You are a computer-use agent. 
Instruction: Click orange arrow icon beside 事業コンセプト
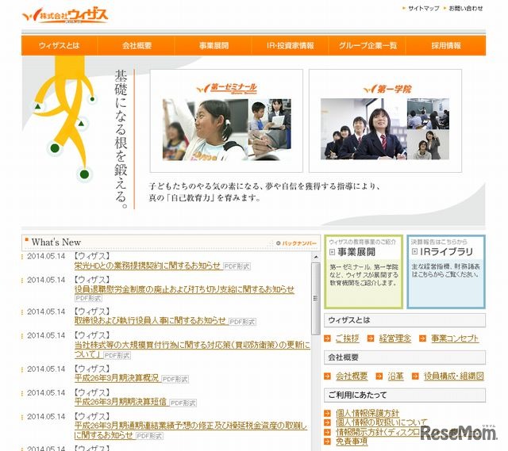[x=422, y=338]
